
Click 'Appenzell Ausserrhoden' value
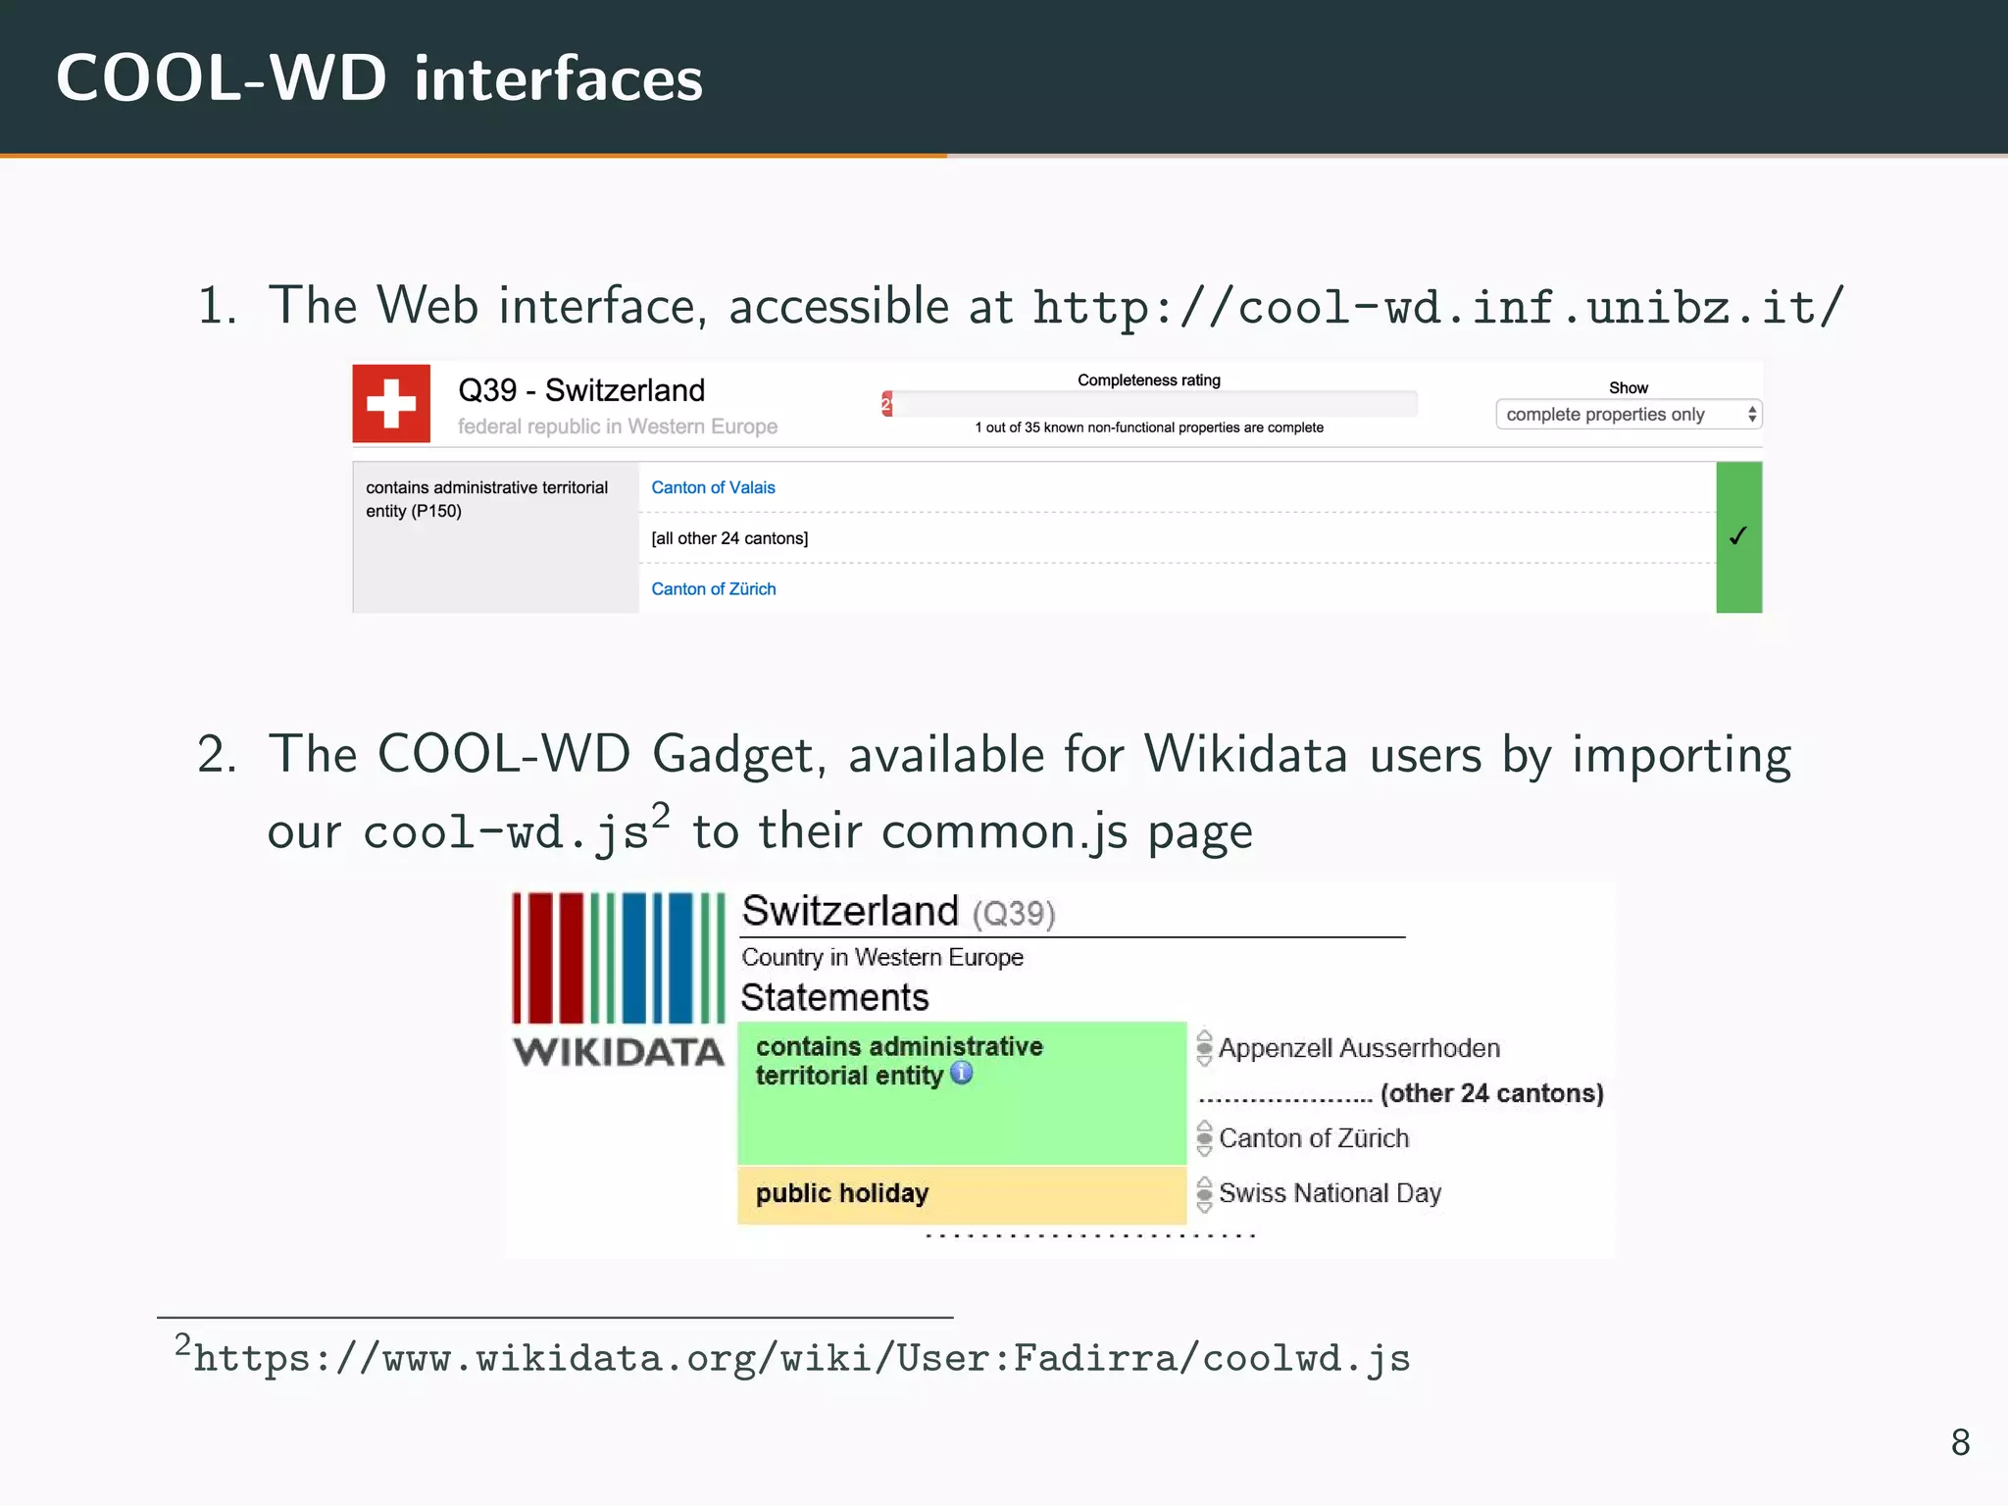click(1359, 1048)
